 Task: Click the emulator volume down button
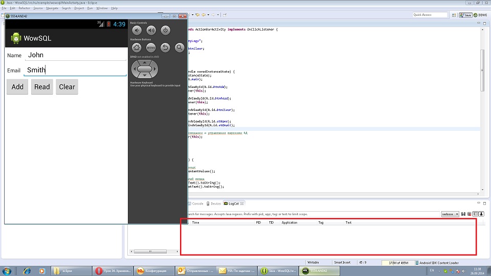[137, 30]
